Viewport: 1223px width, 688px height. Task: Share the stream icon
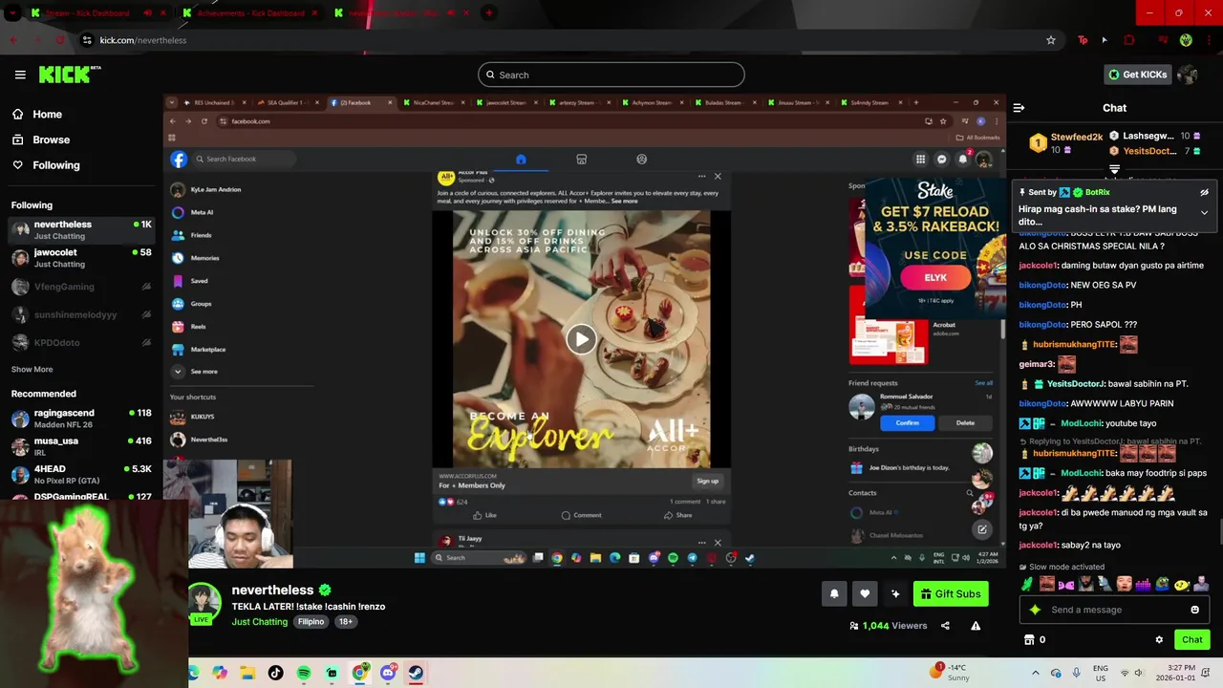pos(945,626)
